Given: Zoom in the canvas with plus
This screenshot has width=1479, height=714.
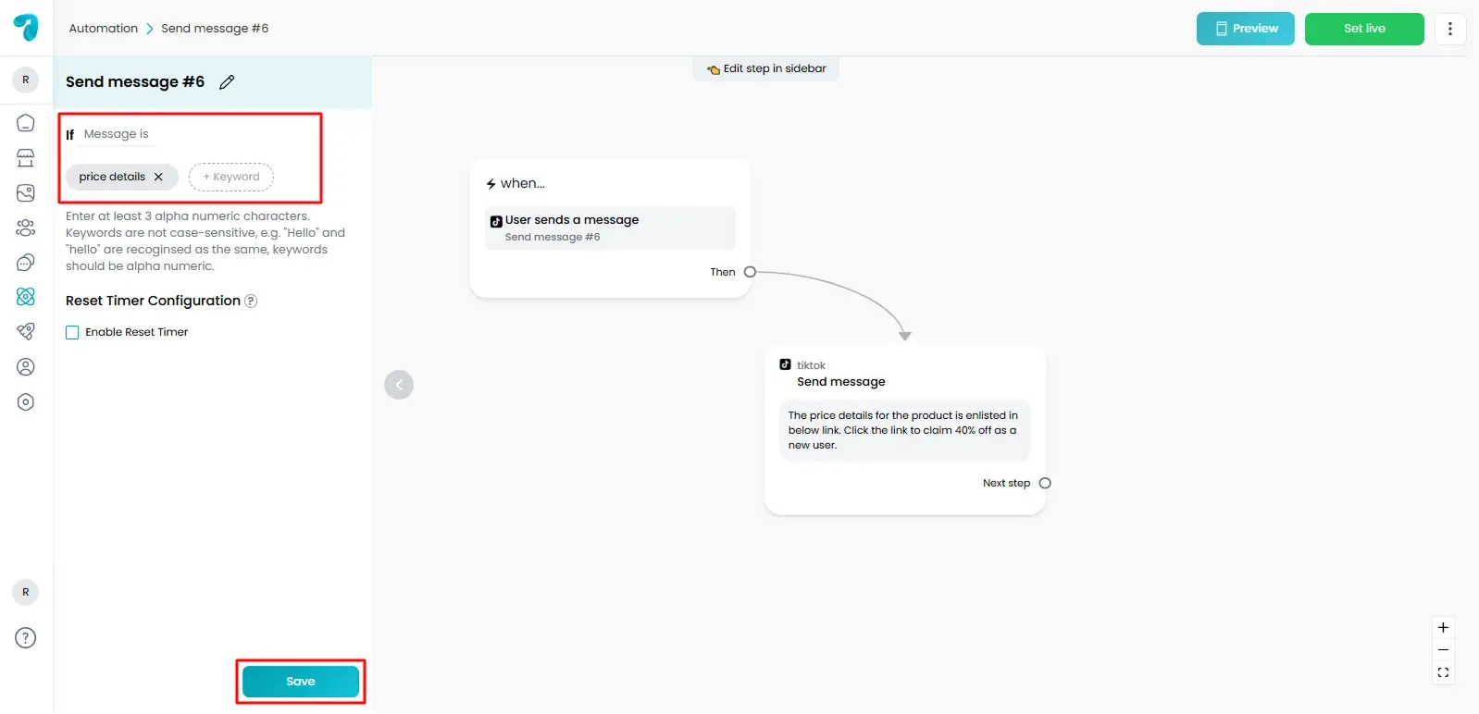Looking at the screenshot, I should pos(1442,627).
